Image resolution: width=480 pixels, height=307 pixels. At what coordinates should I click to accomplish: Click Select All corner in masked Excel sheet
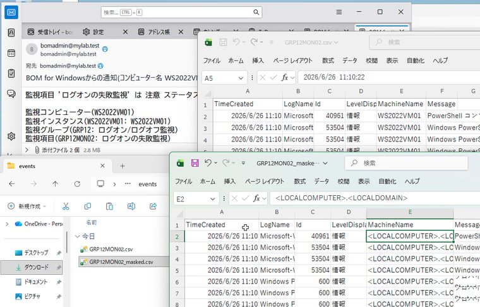point(179,213)
